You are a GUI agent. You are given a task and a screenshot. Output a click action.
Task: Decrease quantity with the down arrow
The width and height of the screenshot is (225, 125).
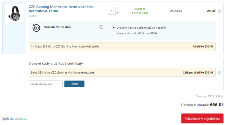[117, 13]
